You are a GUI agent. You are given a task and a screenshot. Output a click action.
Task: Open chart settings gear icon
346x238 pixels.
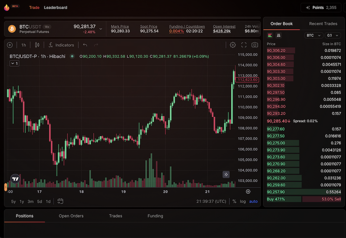coord(233,45)
